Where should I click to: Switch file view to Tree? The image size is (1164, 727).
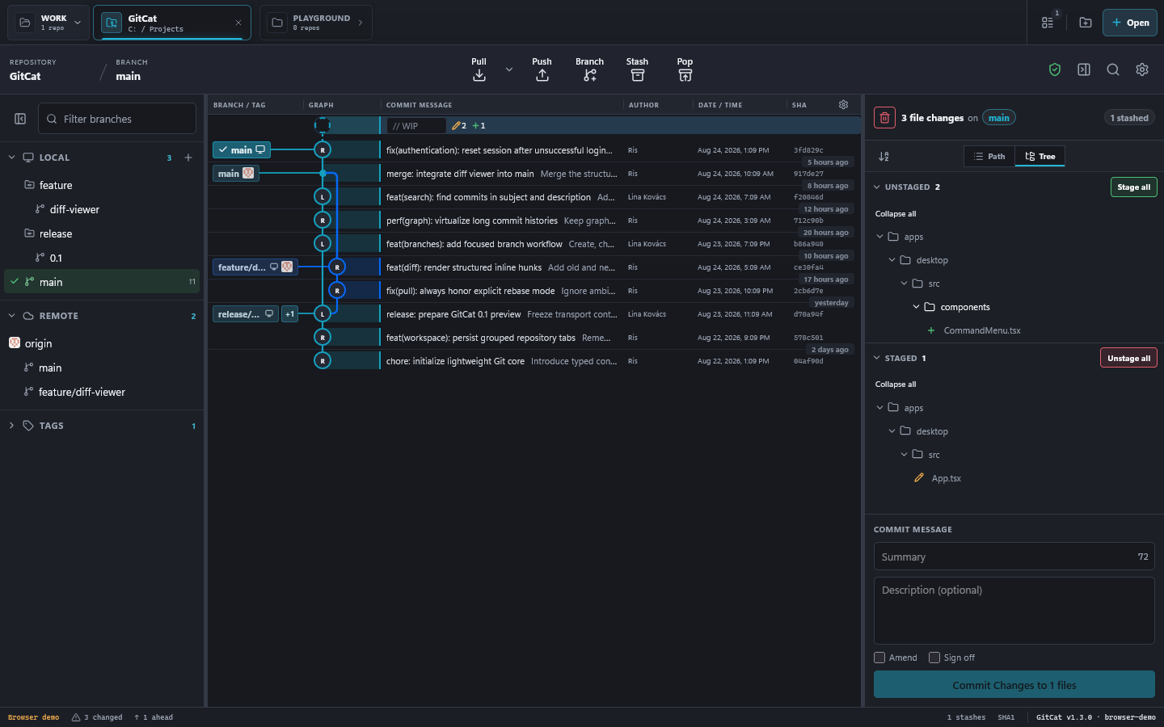(1040, 157)
